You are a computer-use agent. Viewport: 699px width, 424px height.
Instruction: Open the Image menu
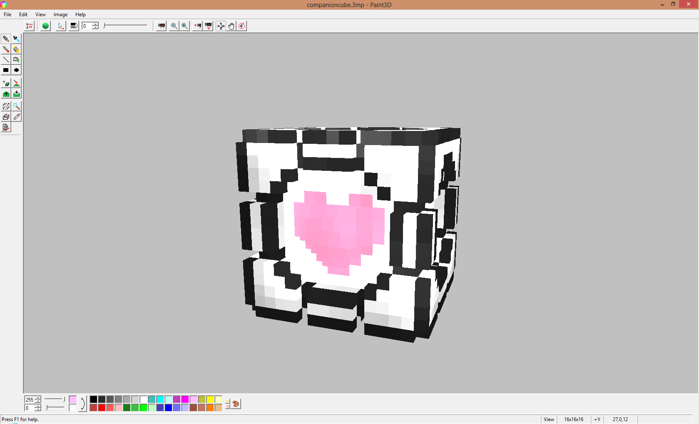coord(60,14)
